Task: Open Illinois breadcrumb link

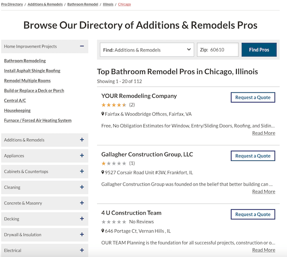Action: tap(108, 4)
